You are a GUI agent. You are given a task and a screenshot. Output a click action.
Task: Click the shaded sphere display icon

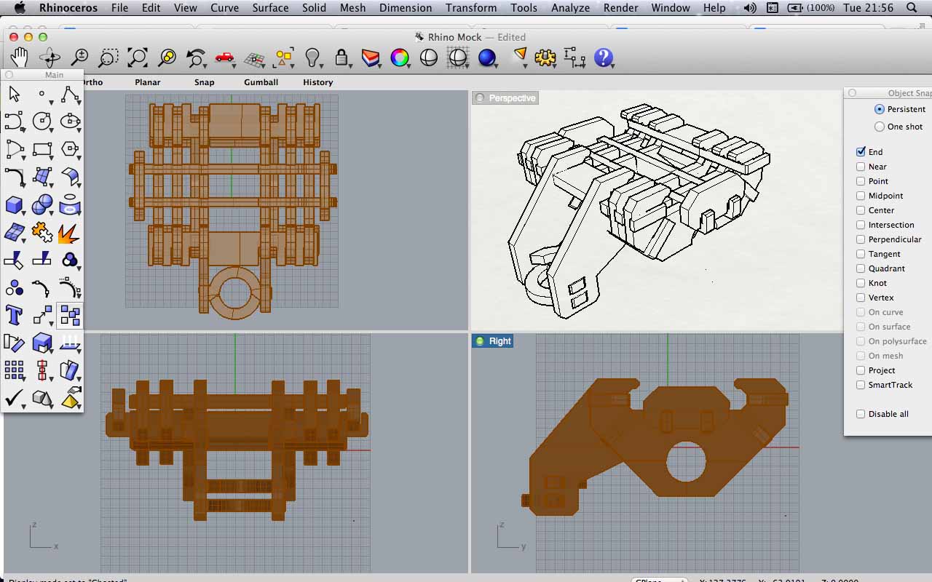pyautogui.click(x=429, y=57)
